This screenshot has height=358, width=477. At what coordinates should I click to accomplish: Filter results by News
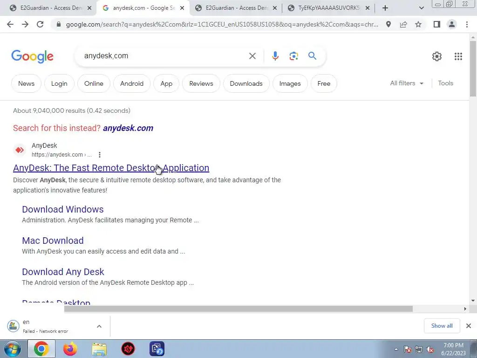pos(26,83)
